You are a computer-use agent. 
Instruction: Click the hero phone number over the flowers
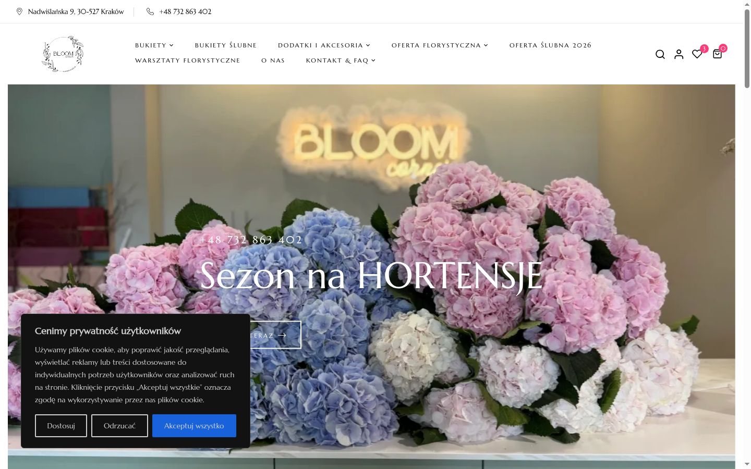tap(251, 240)
